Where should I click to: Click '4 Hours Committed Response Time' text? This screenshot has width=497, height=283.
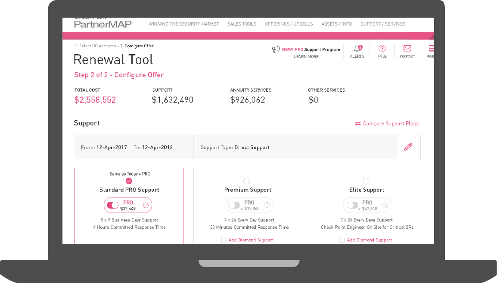(x=129, y=227)
